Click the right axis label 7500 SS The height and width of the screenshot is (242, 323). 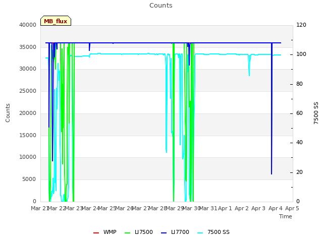316,113
